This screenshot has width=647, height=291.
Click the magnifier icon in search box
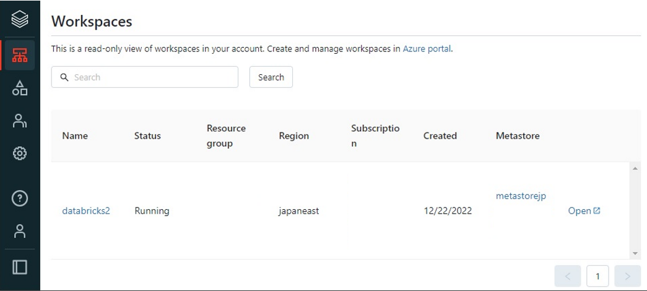tap(64, 77)
